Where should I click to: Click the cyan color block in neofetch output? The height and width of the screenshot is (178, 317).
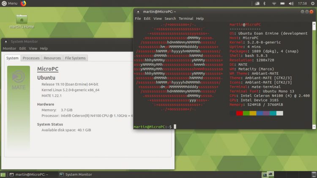coord(273,113)
